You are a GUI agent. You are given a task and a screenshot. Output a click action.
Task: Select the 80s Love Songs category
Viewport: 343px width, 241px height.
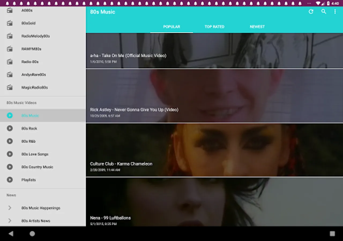coord(35,154)
